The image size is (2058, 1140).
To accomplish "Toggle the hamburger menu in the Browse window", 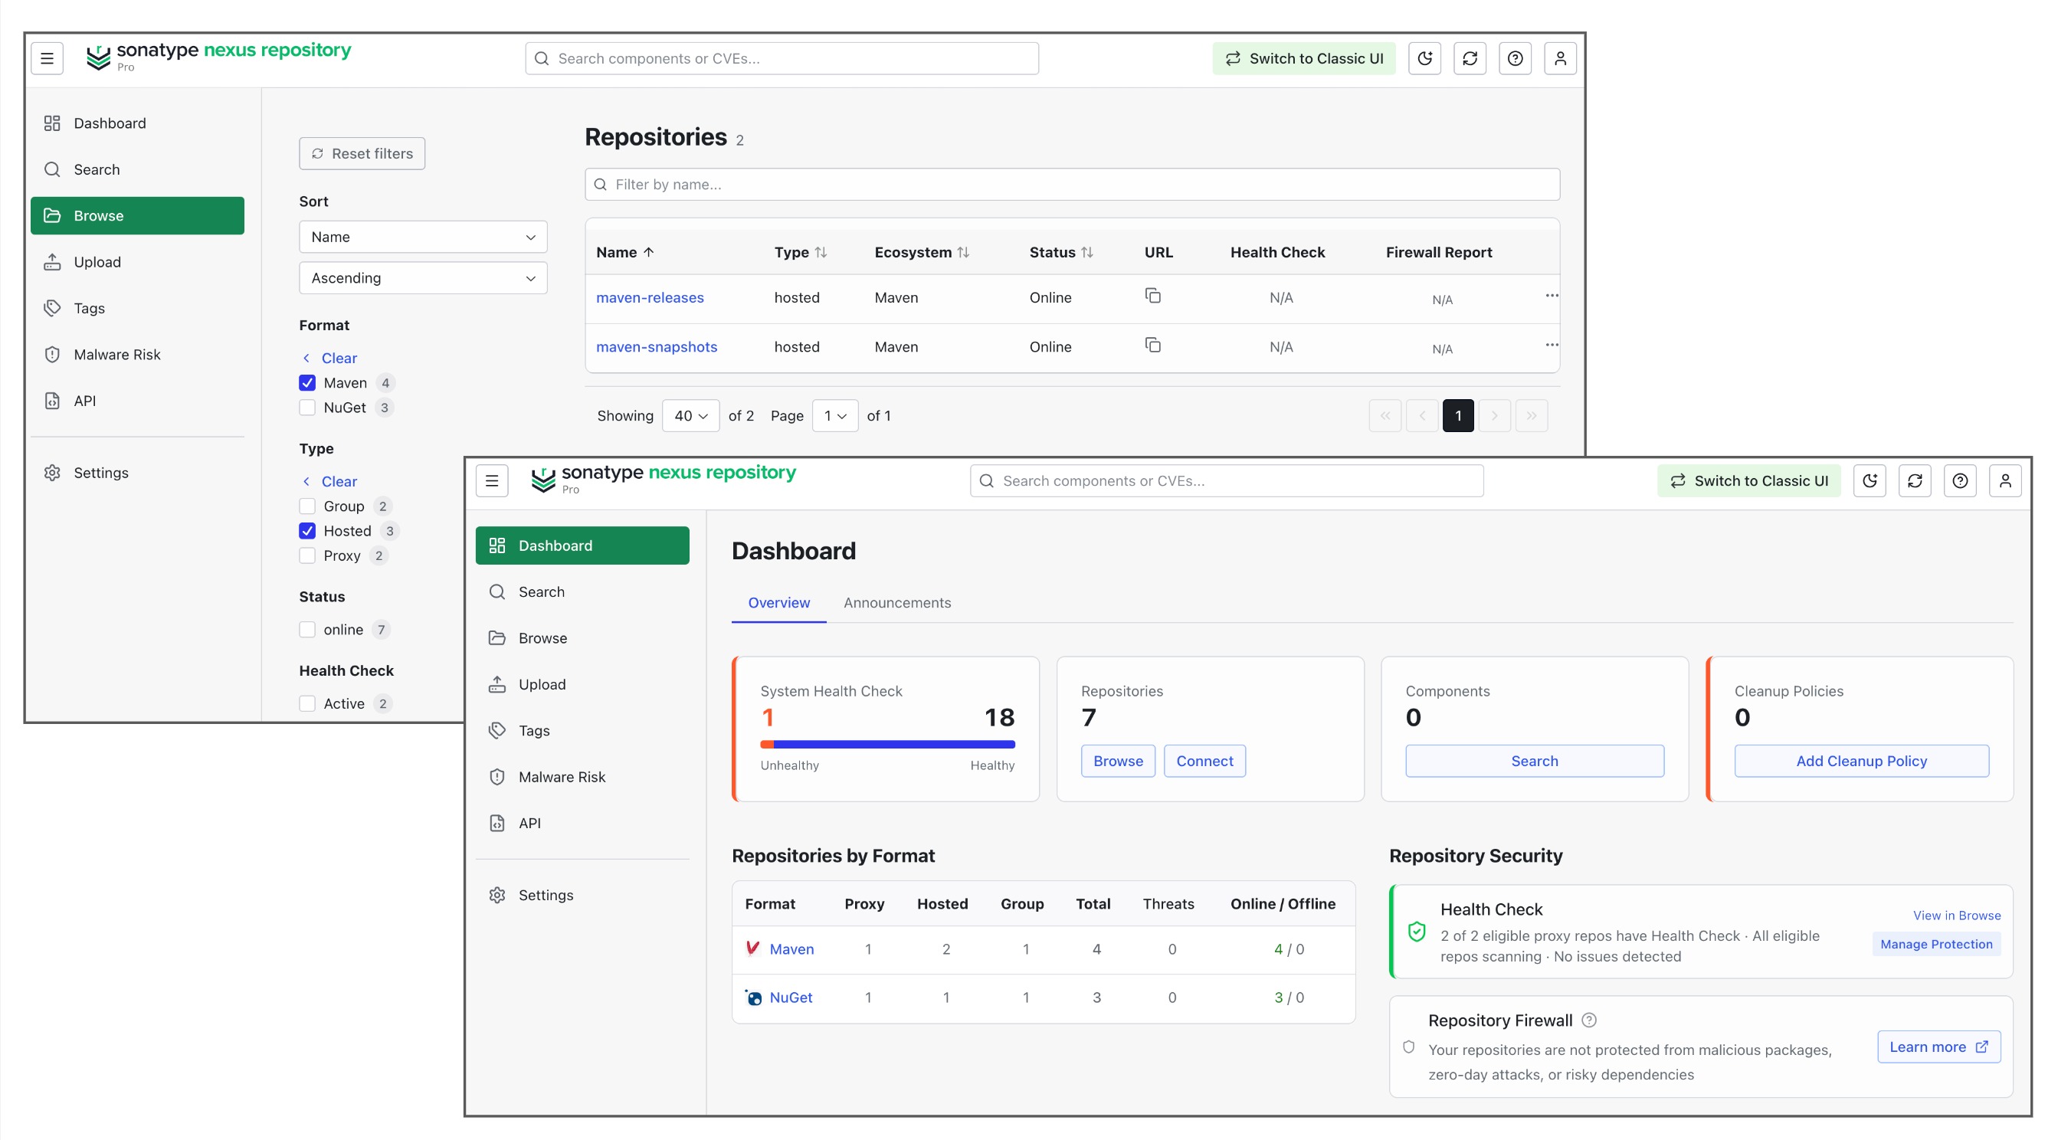I will (x=48, y=58).
